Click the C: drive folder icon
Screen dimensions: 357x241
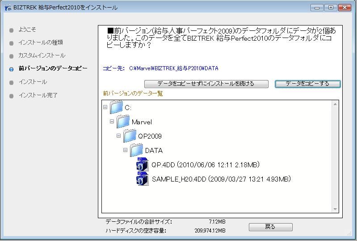(116, 107)
